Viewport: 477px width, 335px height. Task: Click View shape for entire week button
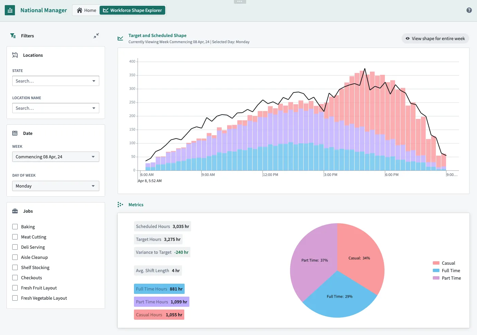(435, 38)
